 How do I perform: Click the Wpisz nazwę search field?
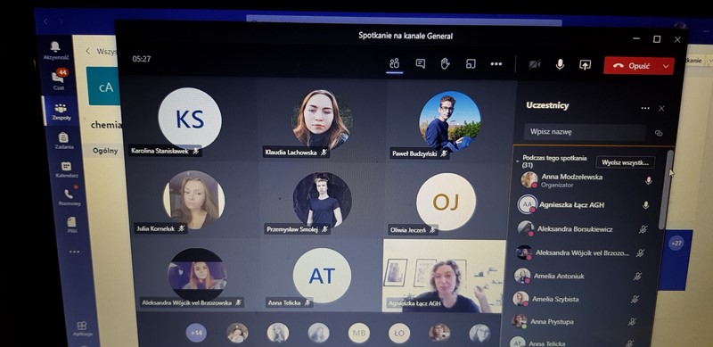click(585, 132)
